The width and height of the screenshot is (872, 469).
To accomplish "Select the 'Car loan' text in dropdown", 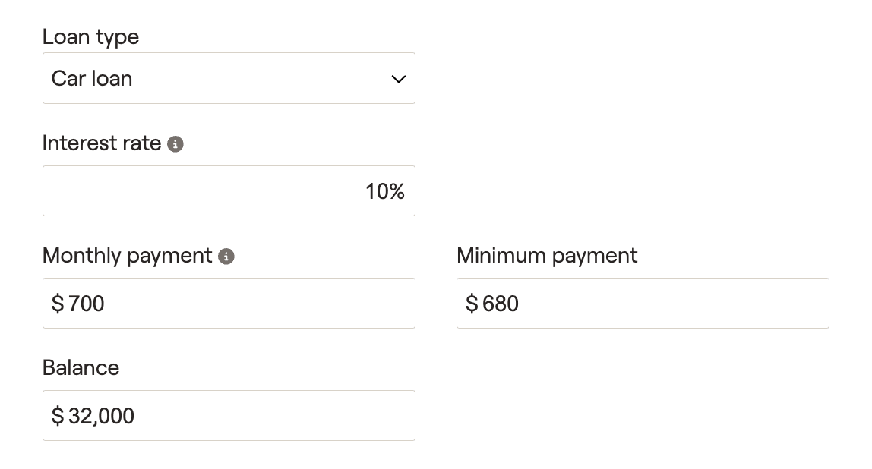I will pyautogui.click(x=92, y=78).
